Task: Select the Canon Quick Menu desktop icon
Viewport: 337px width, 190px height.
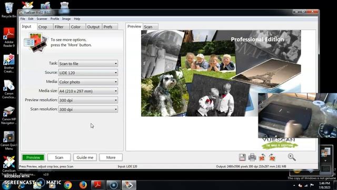Action: click(9, 140)
